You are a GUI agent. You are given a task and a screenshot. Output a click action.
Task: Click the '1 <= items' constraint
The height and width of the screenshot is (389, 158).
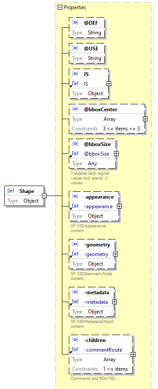116,369
